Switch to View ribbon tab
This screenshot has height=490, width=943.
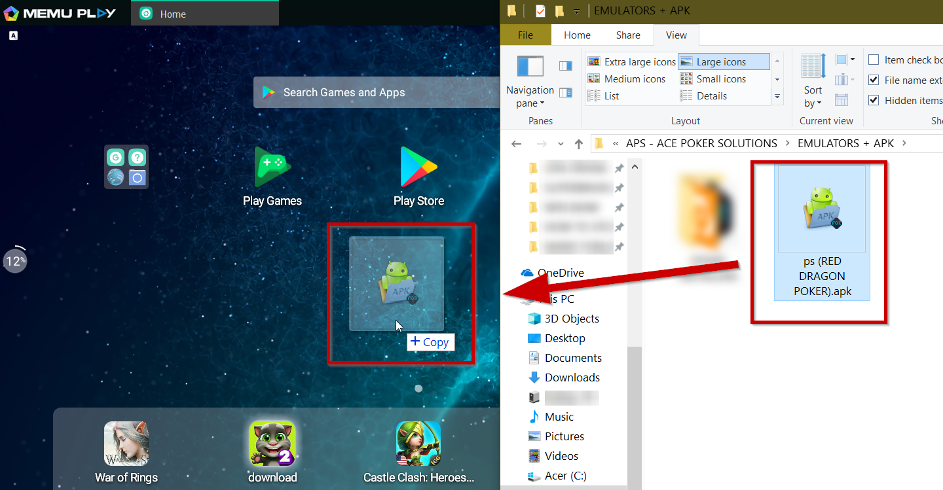click(676, 35)
